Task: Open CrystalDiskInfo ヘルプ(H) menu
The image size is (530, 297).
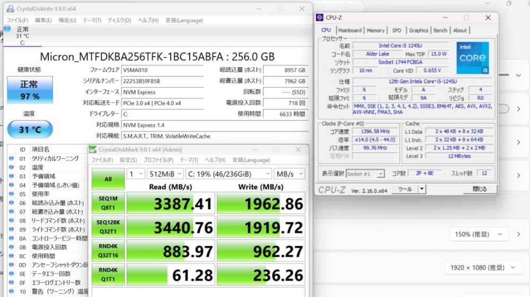Action: [148, 20]
